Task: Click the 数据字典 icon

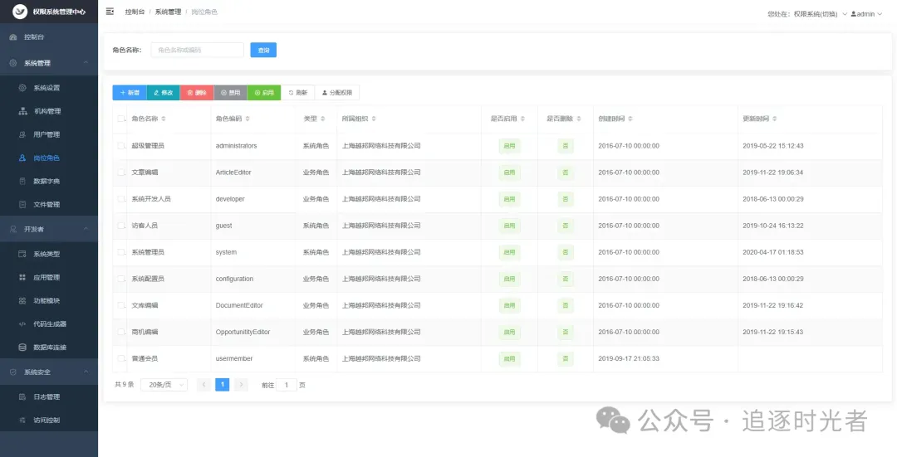Action: pos(22,182)
